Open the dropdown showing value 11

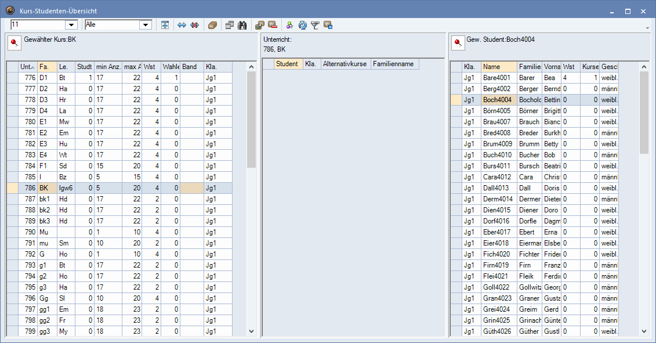(x=71, y=24)
